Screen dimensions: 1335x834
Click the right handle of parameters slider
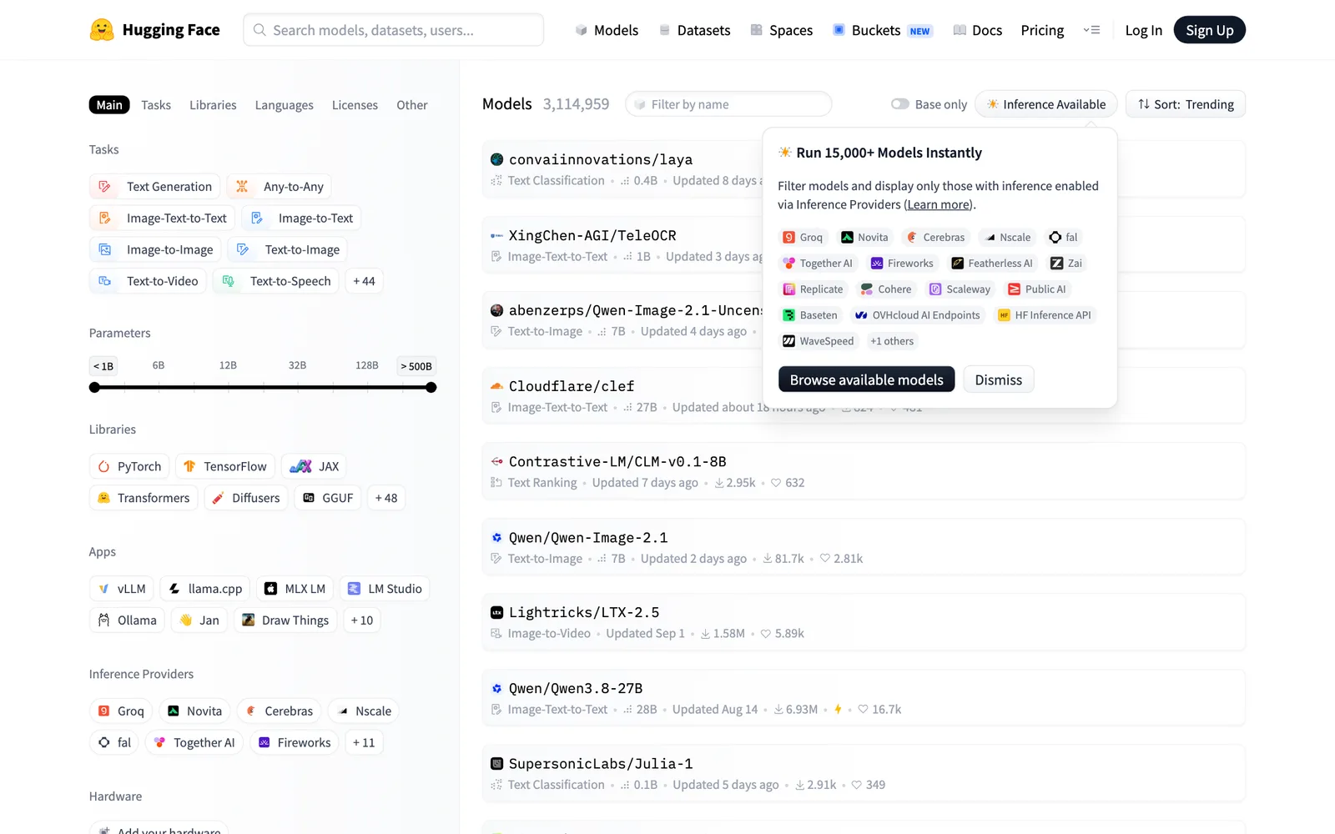point(431,388)
